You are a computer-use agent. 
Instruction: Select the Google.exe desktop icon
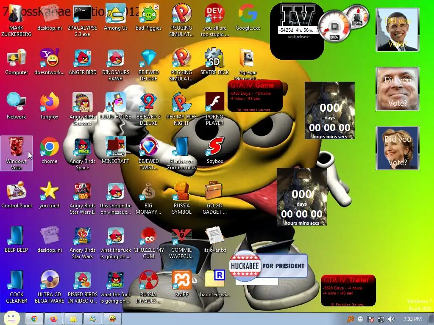click(248, 17)
